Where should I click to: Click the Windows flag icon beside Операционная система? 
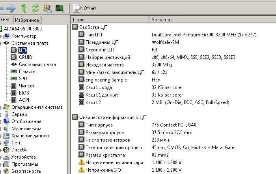[x=6, y=107]
